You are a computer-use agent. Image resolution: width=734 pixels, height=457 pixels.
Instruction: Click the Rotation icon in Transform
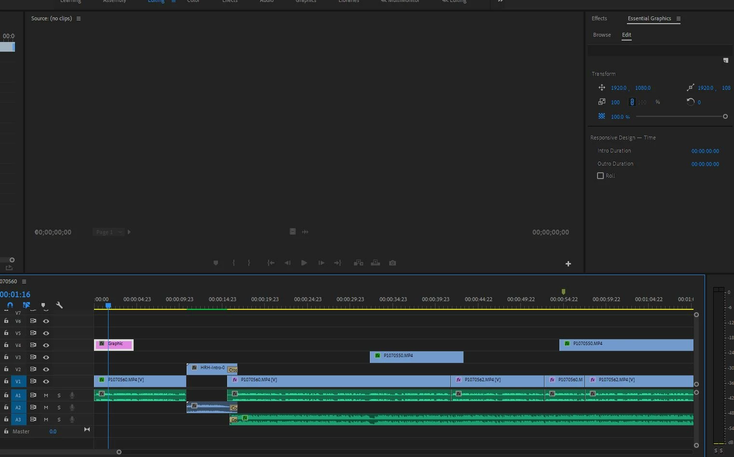click(691, 102)
